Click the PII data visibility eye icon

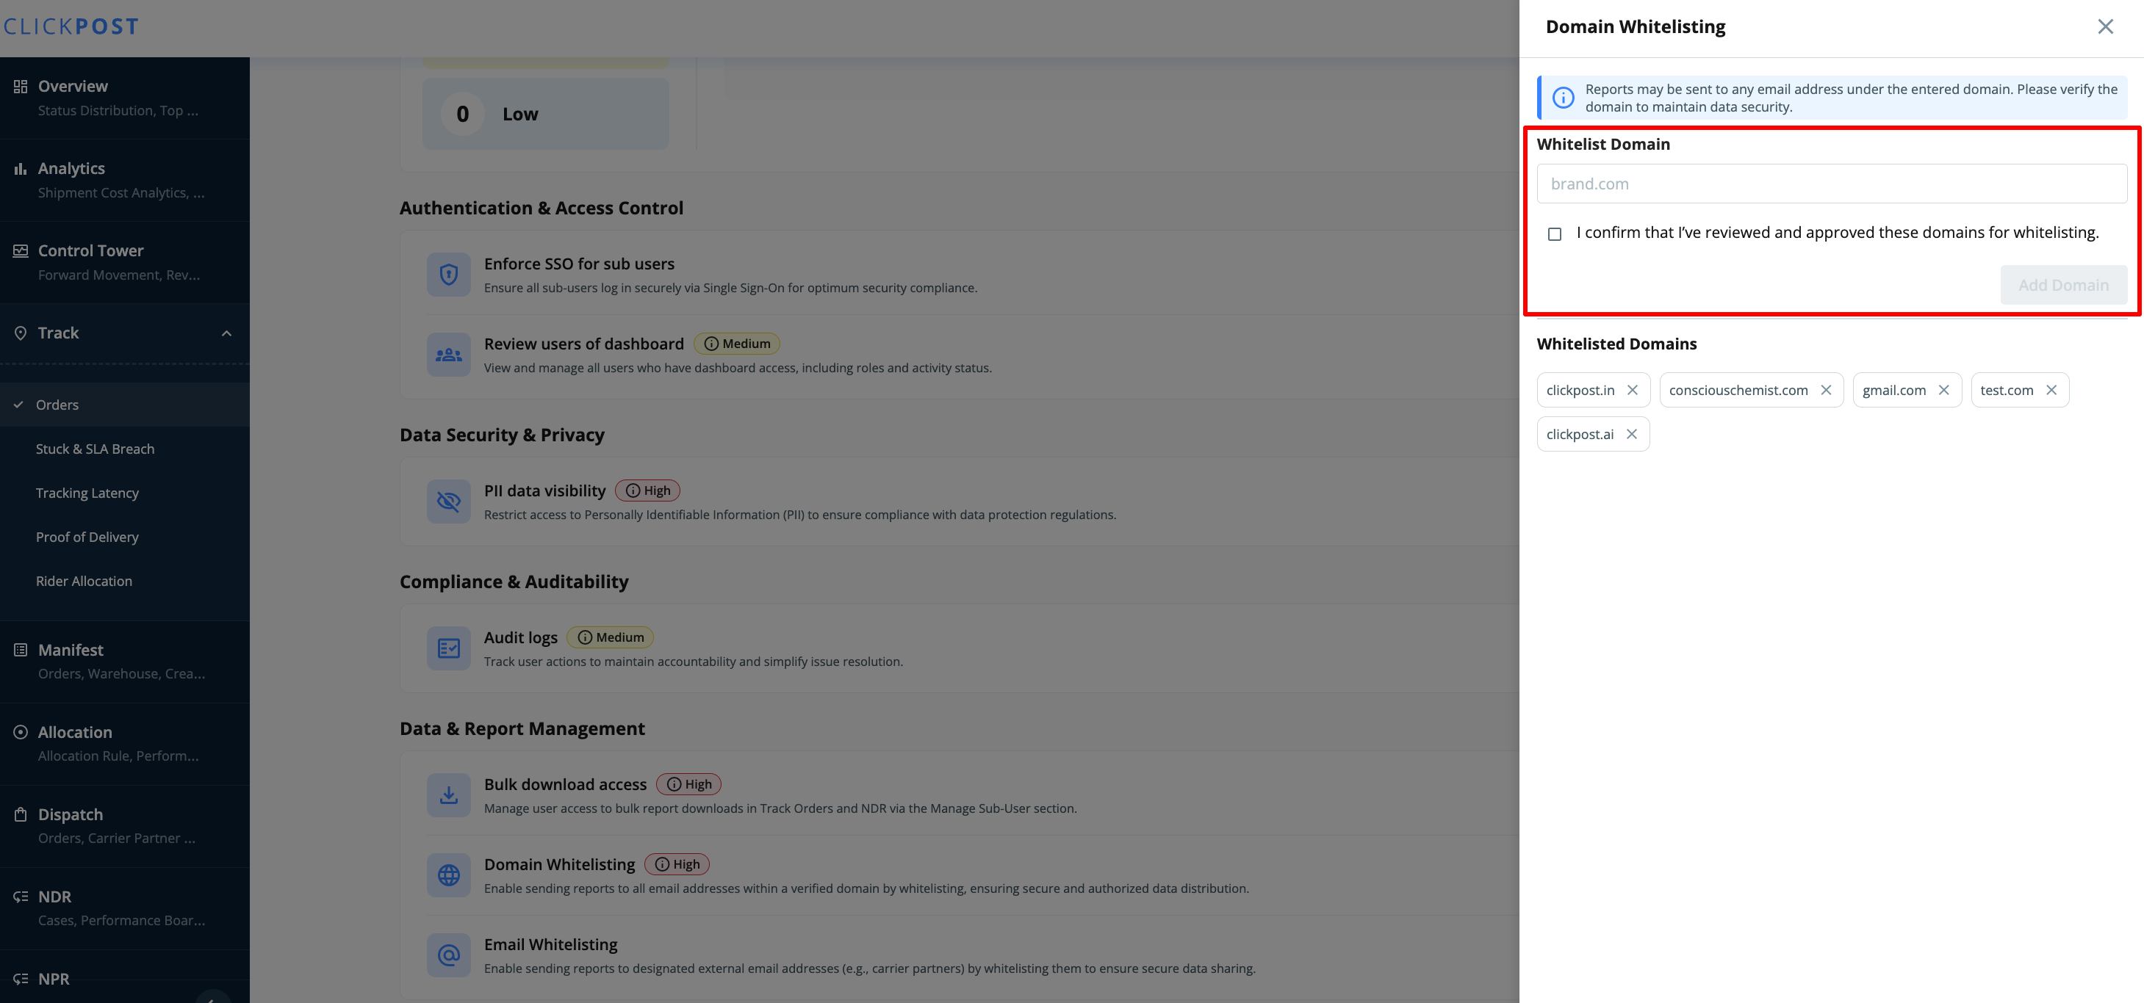[x=449, y=501]
